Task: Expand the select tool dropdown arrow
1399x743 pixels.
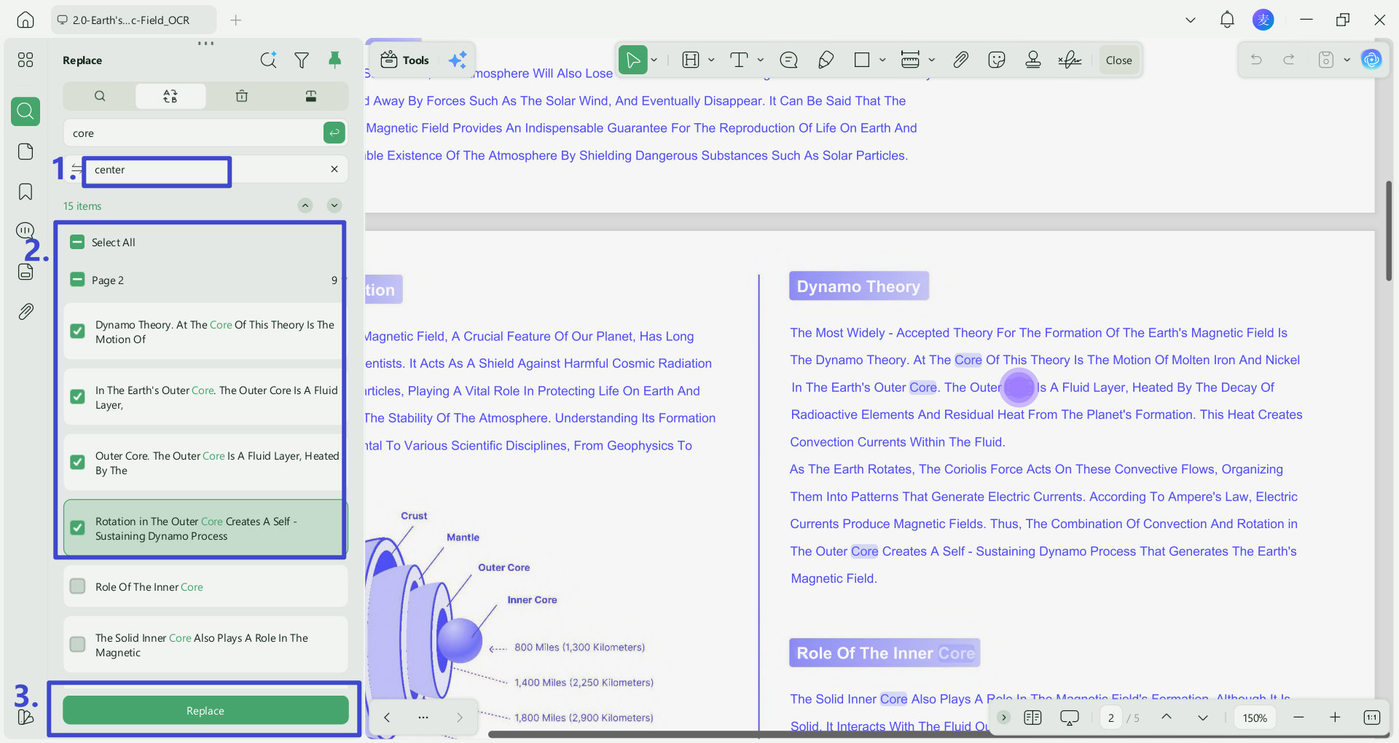Action: tap(654, 60)
